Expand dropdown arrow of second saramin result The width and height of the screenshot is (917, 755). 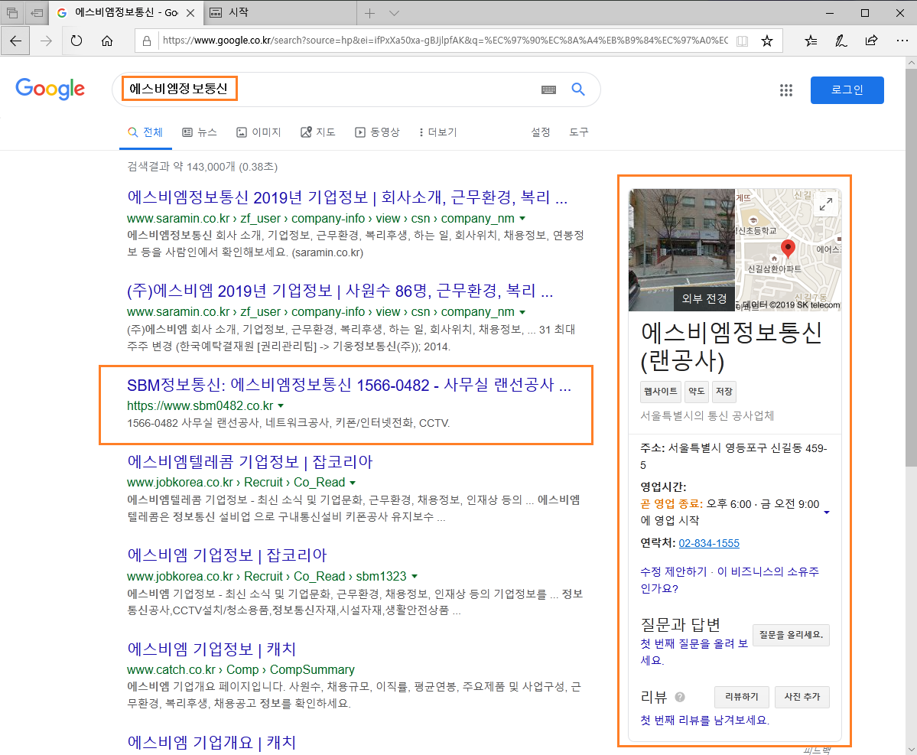tap(522, 312)
